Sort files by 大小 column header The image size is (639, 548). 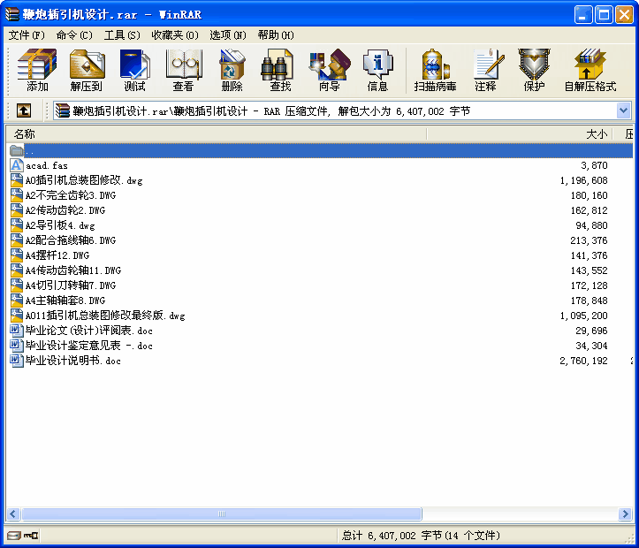point(597,134)
